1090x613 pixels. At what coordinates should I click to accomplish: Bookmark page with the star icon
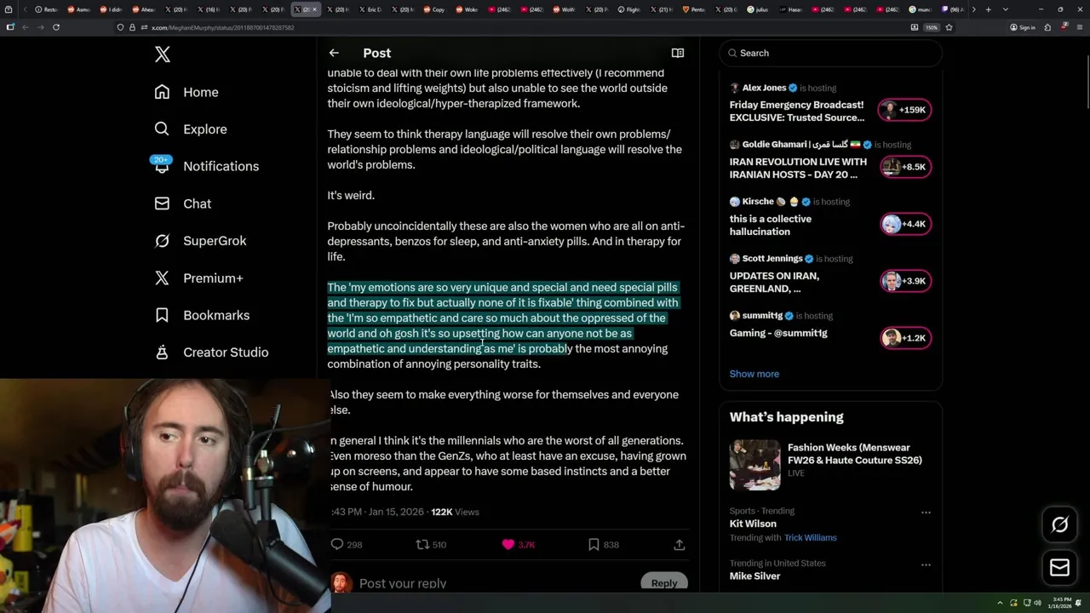949,27
